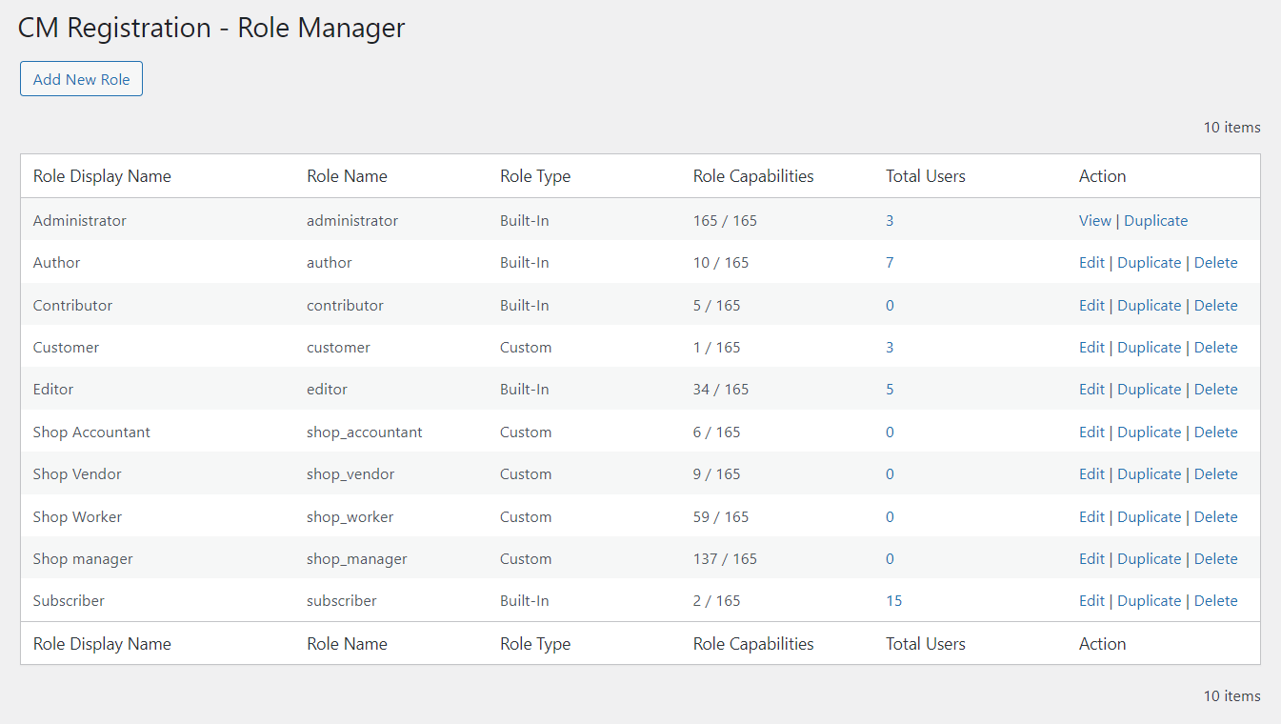Click the Add New Role button
Viewport: 1281px width, 724px height.
point(81,79)
